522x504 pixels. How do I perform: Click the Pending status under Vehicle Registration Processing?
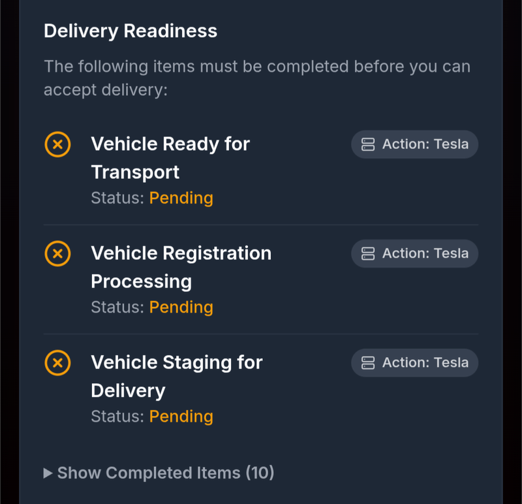(181, 307)
